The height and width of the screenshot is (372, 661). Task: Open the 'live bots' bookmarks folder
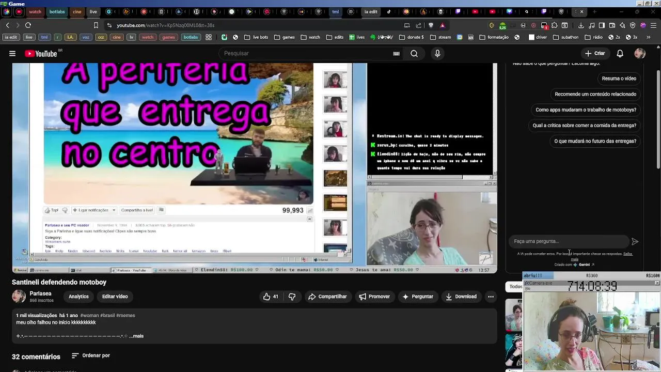click(256, 37)
